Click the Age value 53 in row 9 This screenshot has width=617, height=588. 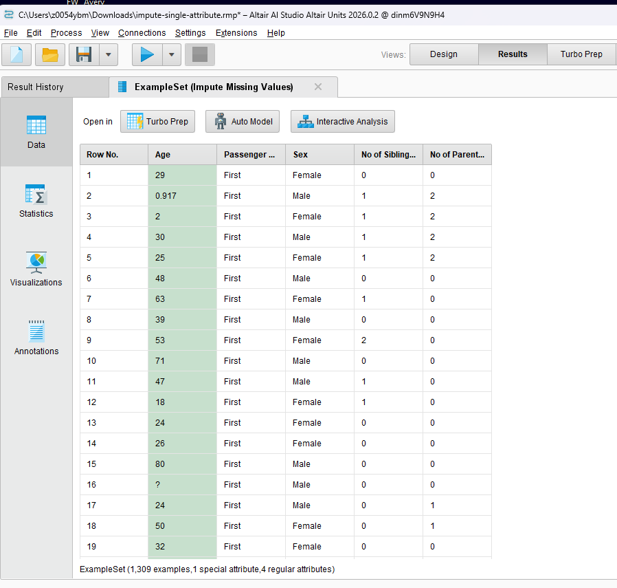[183, 340]
